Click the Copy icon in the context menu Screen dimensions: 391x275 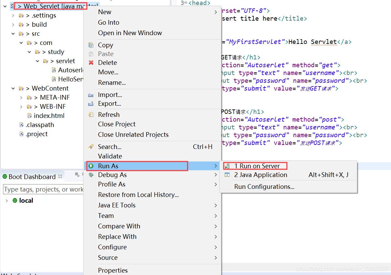tap(91, 45)
